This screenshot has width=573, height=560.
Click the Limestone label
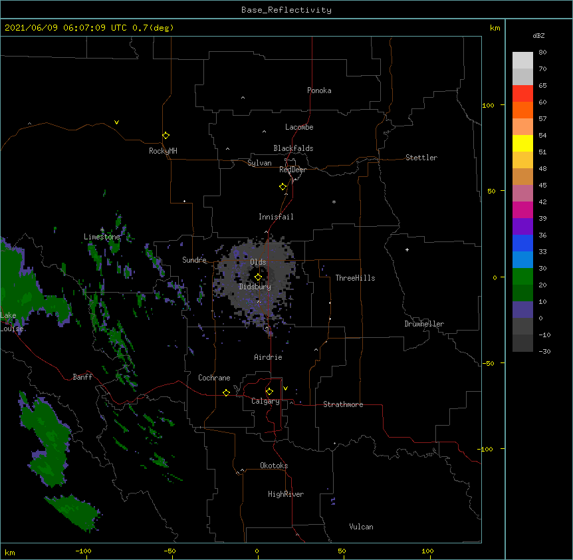click(102, 237)
